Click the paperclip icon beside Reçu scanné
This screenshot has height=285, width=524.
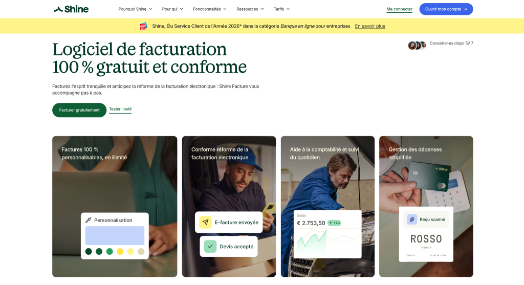pos(412,219)
